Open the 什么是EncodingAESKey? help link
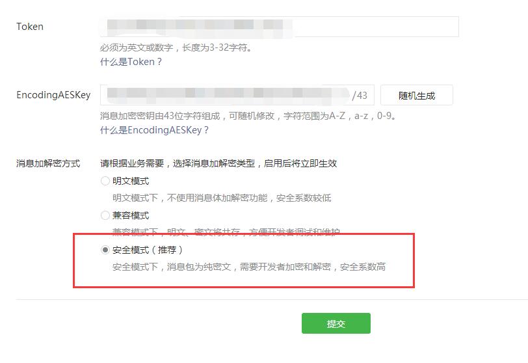Viewport: 528px width, 363px height. point(154,130)
